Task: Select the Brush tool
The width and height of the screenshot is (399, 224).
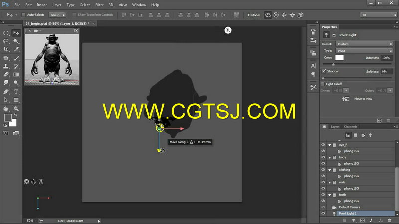Action: tap(16, 58)
